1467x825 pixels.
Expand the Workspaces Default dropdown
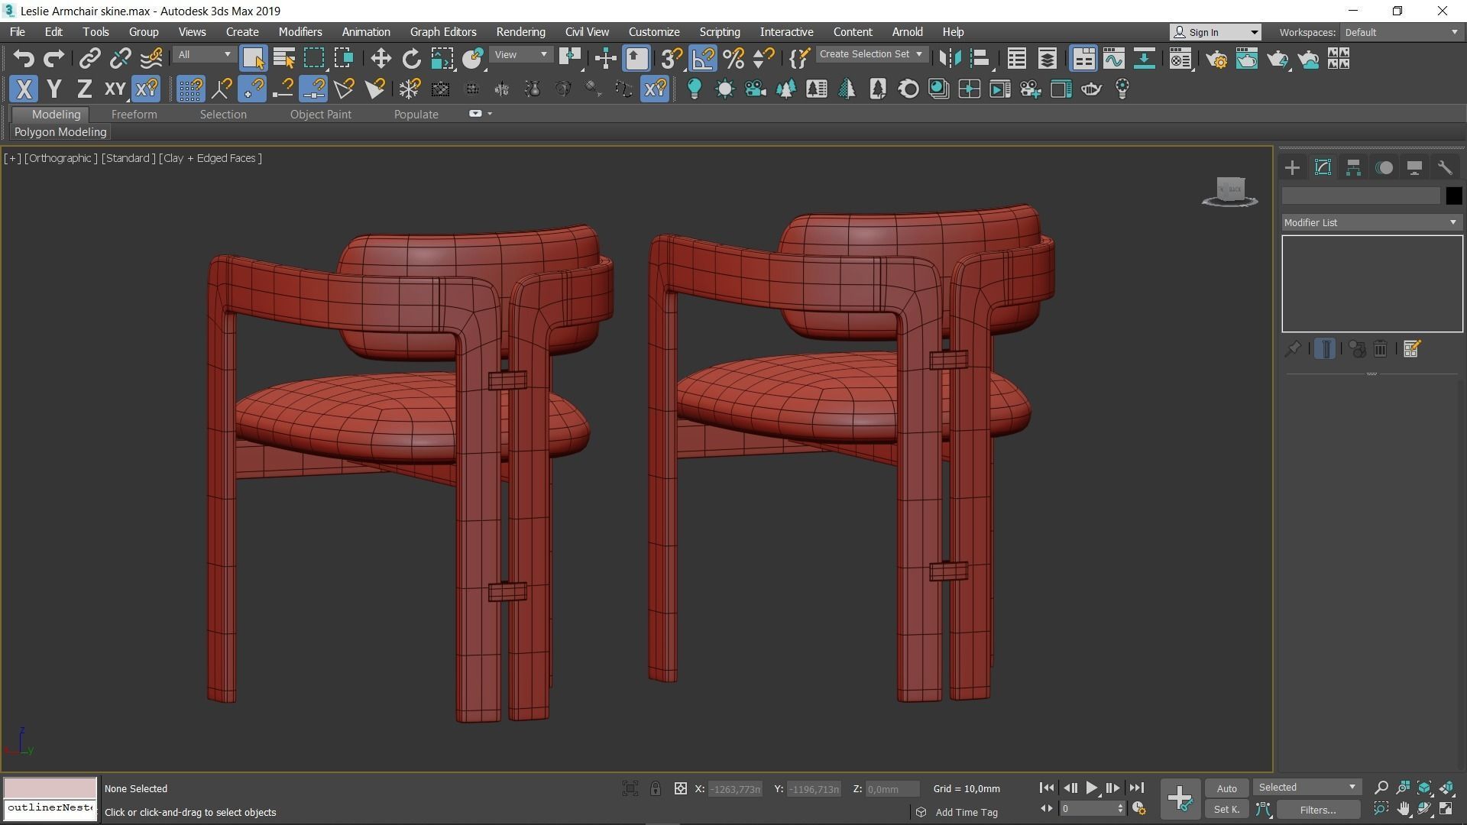click(1401, 32)
